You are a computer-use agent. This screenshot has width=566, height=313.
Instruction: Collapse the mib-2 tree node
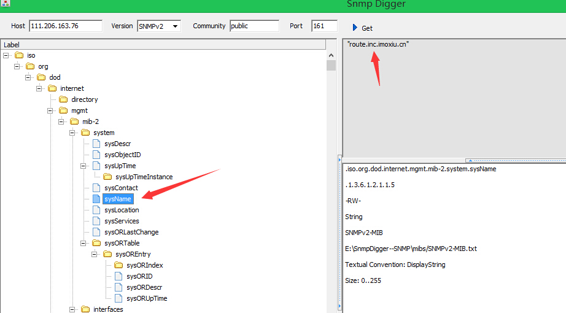coord(61,122)
